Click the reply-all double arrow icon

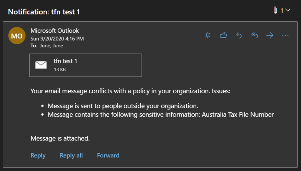tap(255, 35)
